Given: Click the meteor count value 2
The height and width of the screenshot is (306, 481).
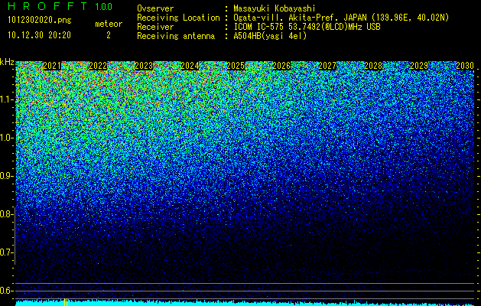Looking at the screenshot, I should point(109,35).
